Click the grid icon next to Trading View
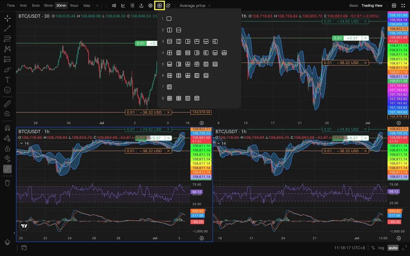 tap(394, 5)
